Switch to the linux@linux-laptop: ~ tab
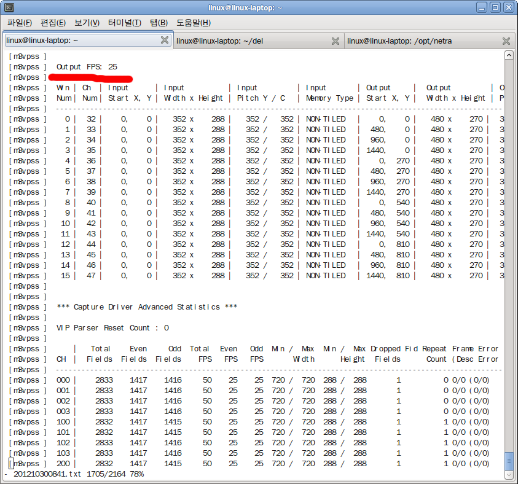This screenshot has width=518, height=484. click(87, 41)
